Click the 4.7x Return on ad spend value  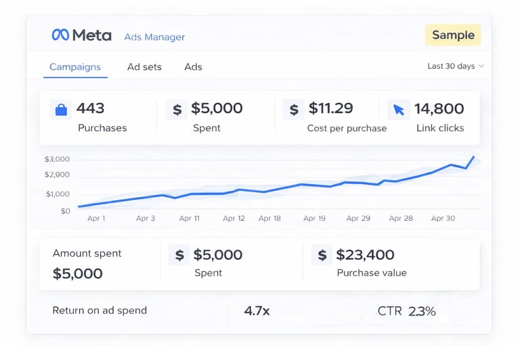(x=257, y=311)
